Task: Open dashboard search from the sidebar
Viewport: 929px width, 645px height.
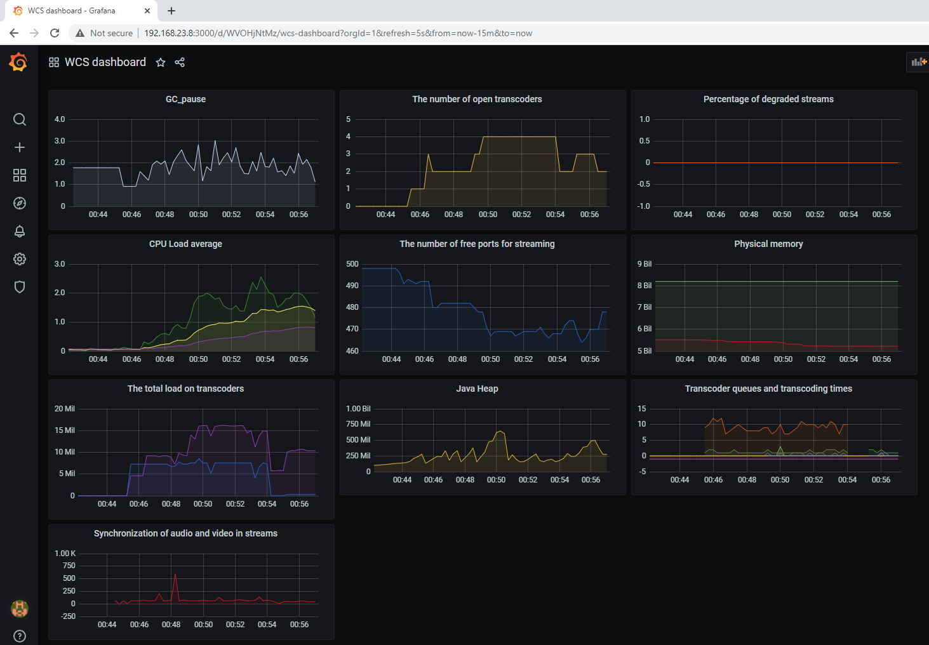Action: [19, 119]
